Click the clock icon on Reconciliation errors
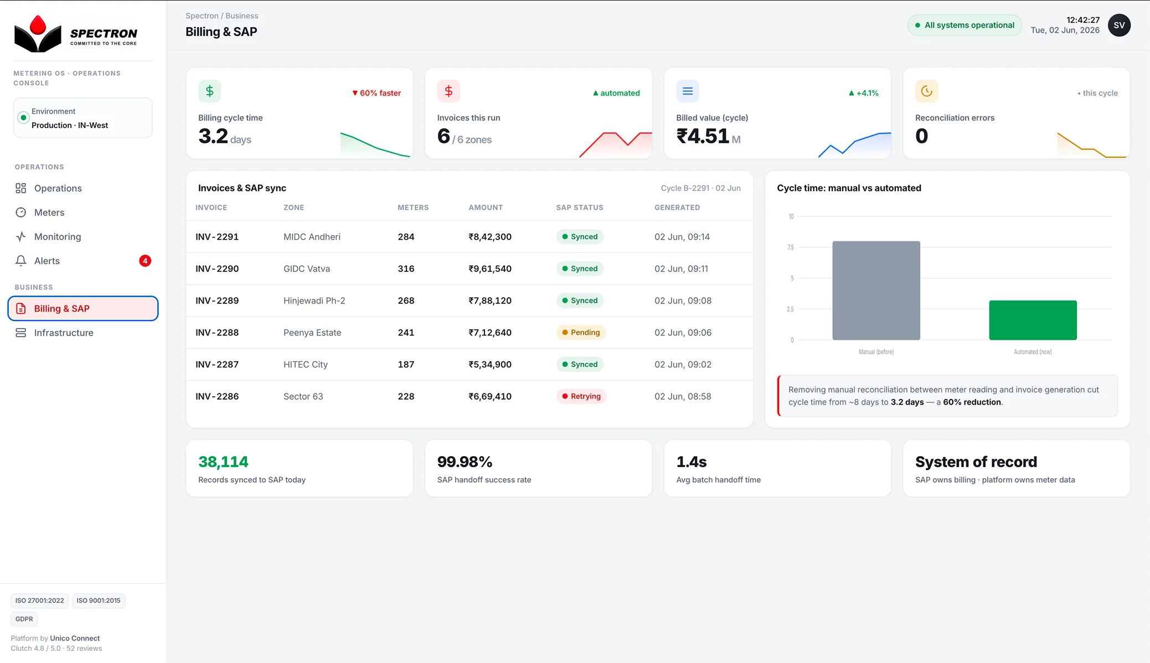1150x663 pixels. click(x=927, y=91)
